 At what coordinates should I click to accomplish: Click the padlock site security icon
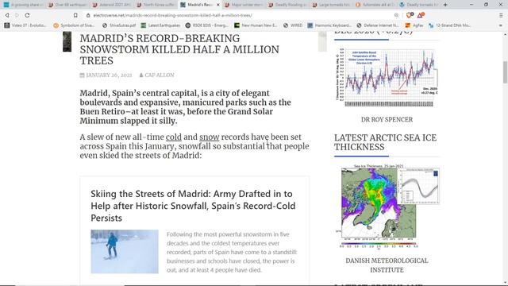tap(88, 15)
